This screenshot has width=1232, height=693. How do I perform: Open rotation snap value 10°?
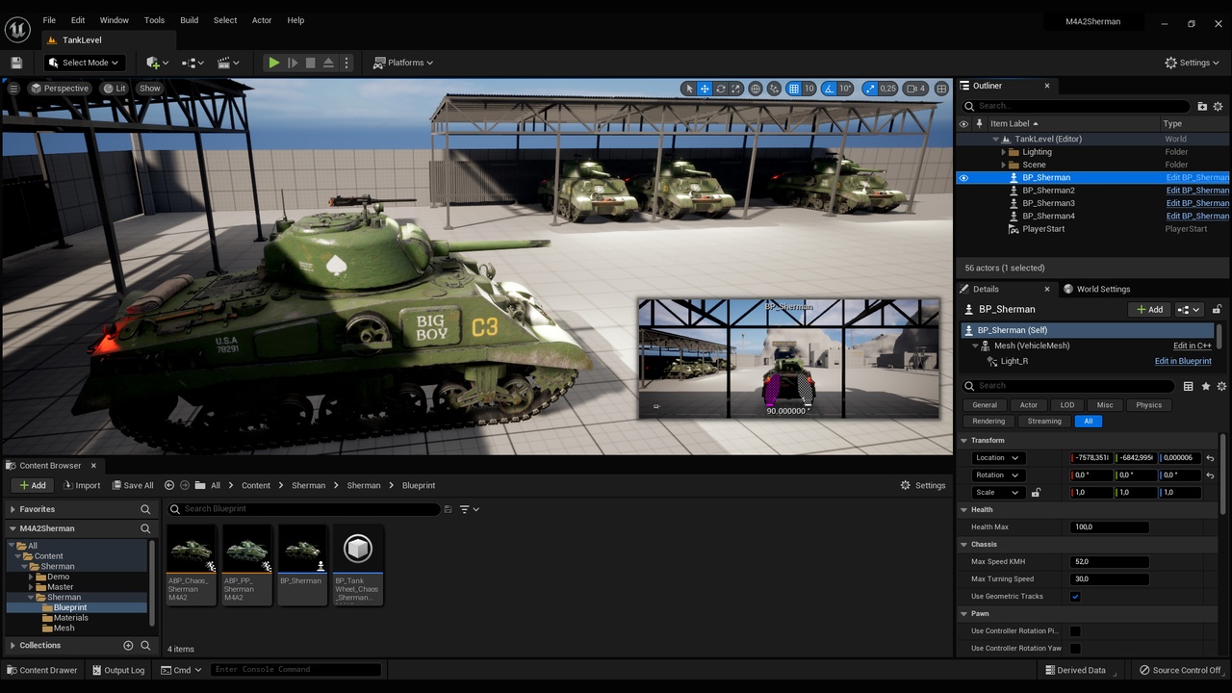point(845,89)
